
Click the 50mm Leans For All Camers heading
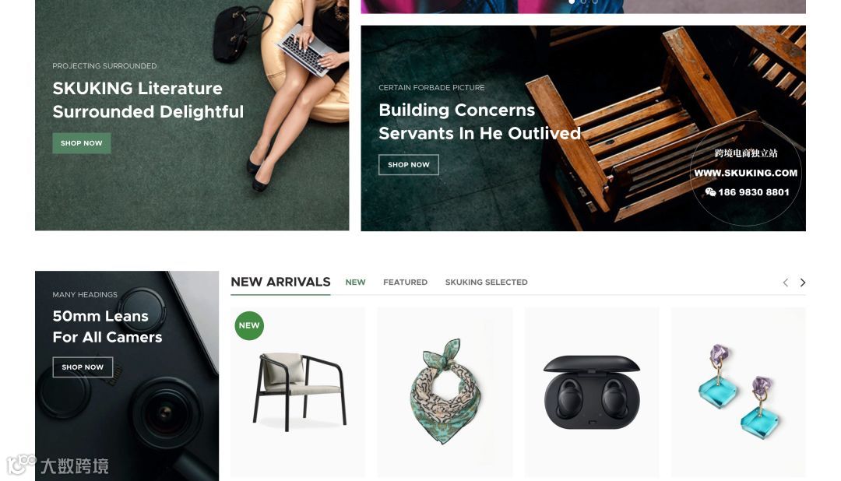107,327
